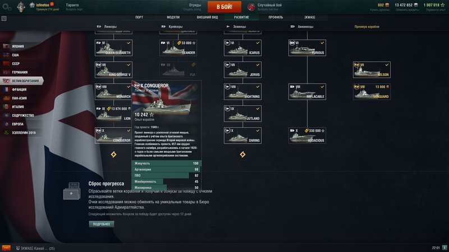
Task: Click the random battle type icon
Action: (x=251, y=7)
